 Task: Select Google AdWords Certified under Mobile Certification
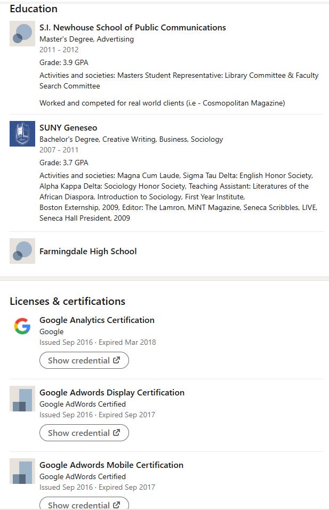pyautogui.click(x=83, y=476)
